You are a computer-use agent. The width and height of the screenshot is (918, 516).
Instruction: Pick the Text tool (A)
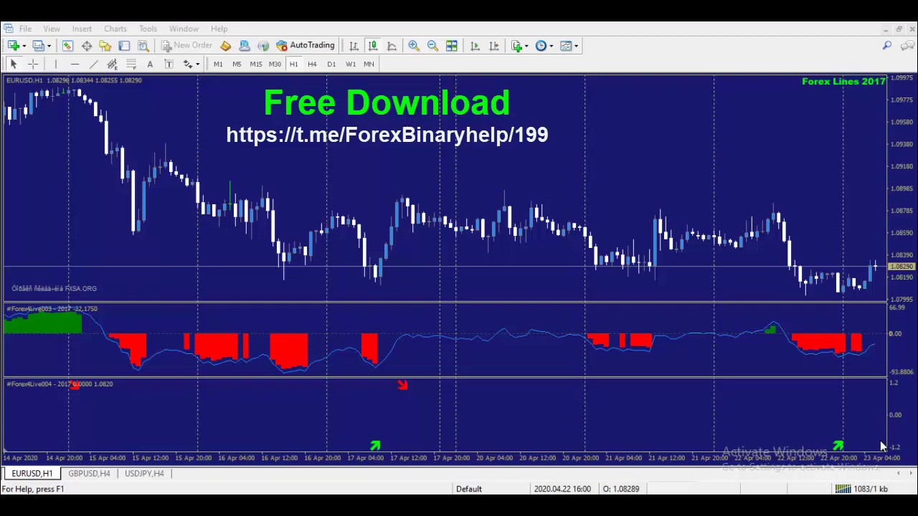click(x=150, y=64)
